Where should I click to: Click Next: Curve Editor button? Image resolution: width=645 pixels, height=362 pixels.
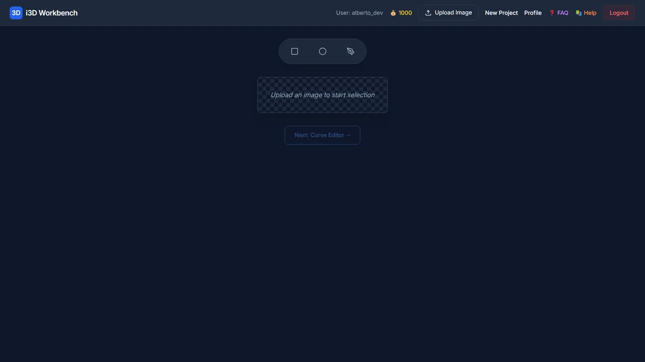click(x=322, y=135)
